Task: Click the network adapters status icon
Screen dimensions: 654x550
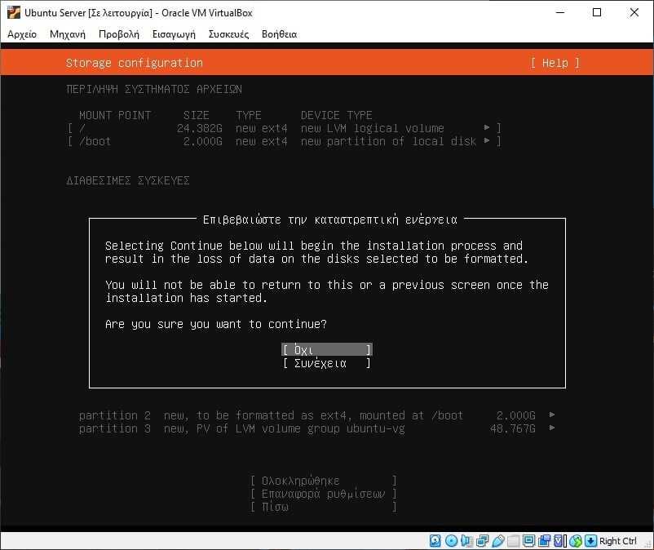Action: [482, 541]
